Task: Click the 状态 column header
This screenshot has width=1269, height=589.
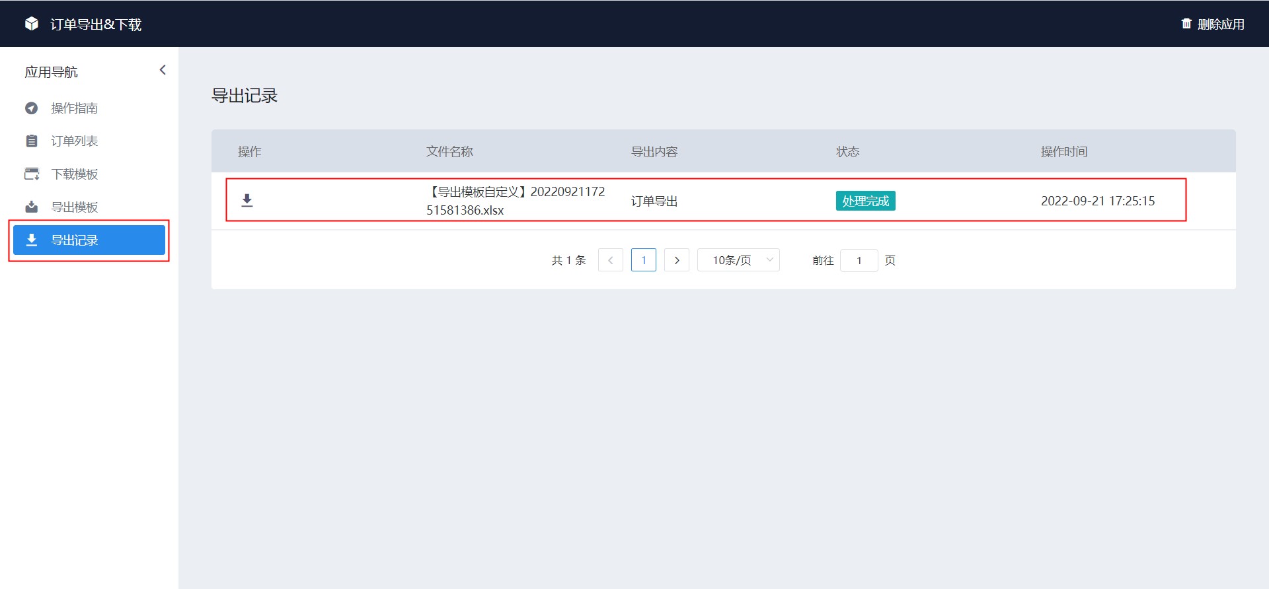Action: (x=848, y=152)
